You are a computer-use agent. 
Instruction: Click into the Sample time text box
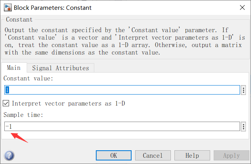click(x=122, y=126)
